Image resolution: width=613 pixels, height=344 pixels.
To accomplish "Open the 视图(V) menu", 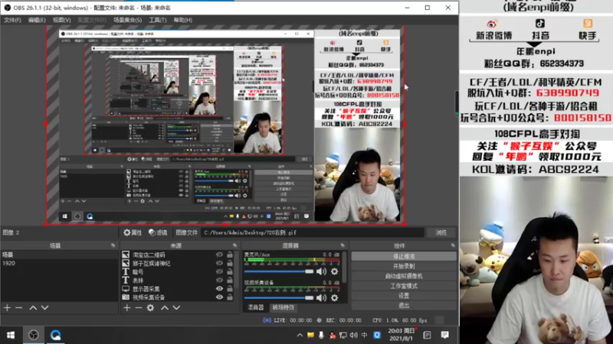I will [62, 20].
